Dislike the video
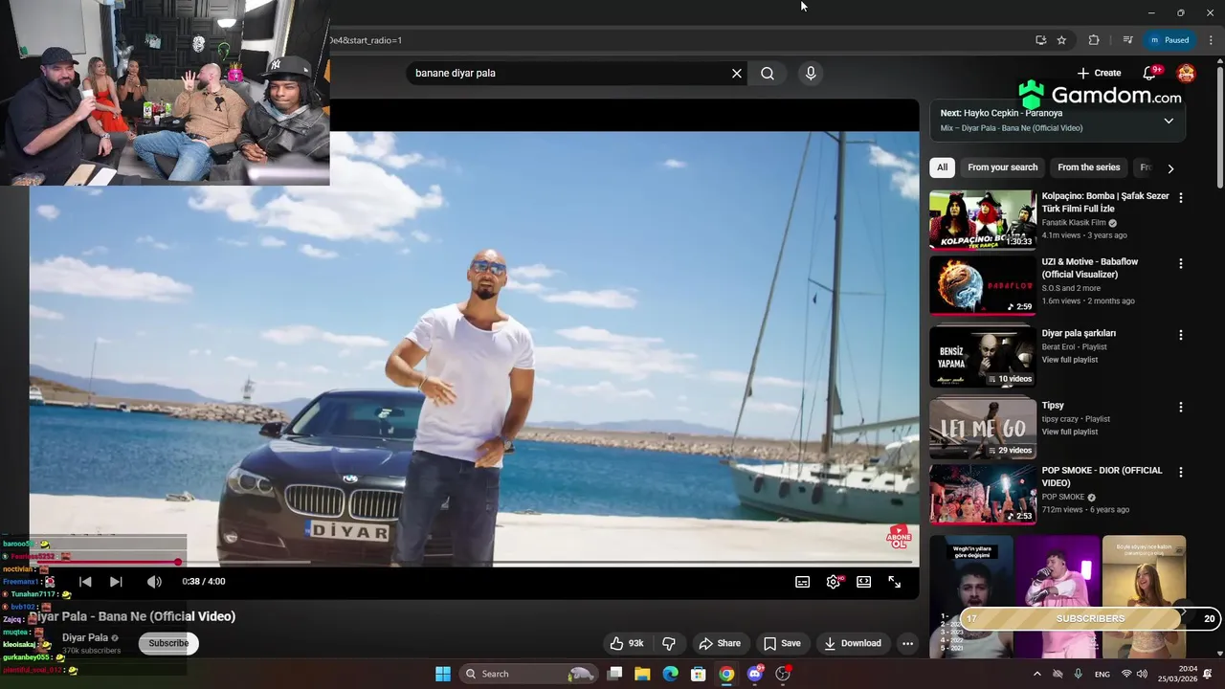The image size is (1225, 689). pyautogui.click(x=669, y=643)
